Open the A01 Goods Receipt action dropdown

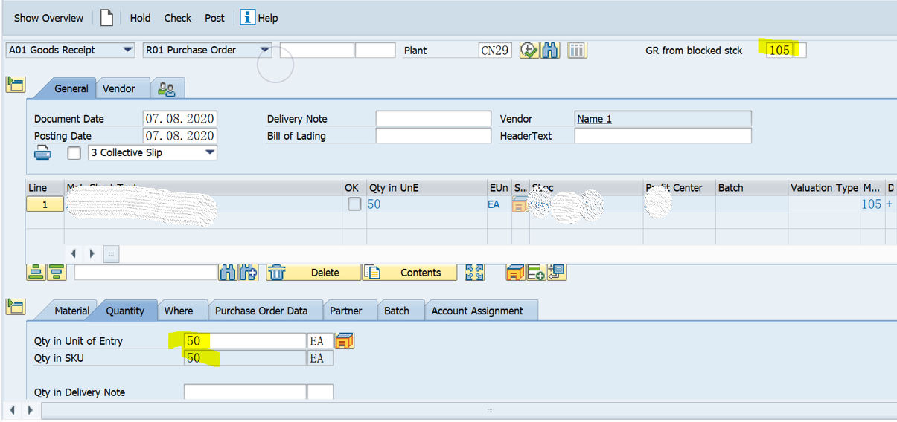tap(128, 50)
